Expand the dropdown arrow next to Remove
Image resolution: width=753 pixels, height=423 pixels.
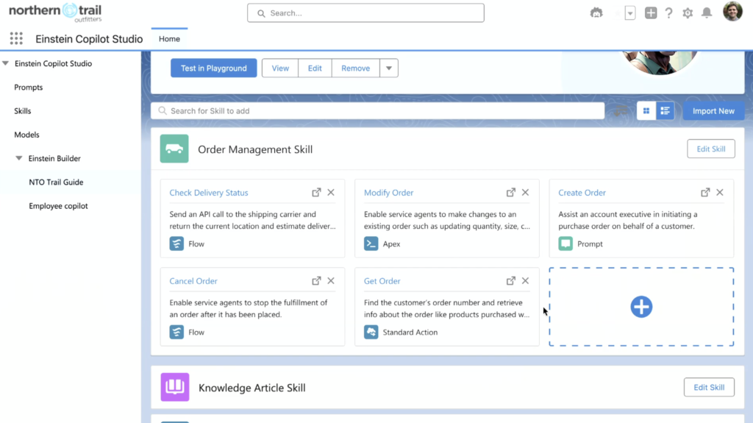[389, 68]
